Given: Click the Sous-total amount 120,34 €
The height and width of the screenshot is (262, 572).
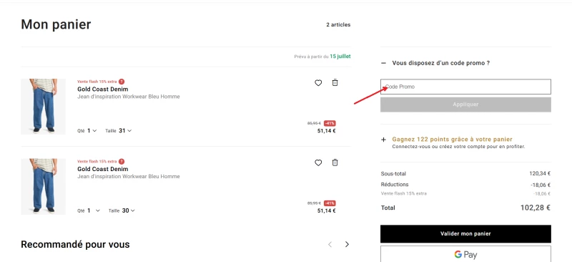Looking at the screenshot, I should 540,173.
